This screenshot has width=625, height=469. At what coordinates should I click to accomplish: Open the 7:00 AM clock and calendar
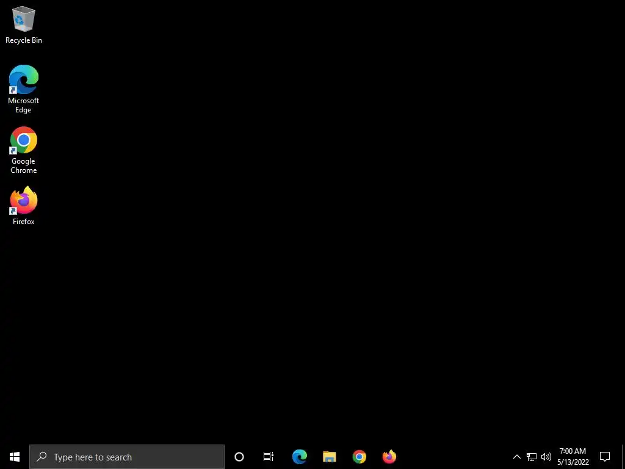click(573, 457)
